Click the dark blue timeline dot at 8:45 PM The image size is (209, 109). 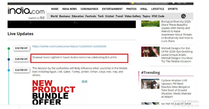click(x=9, y=59)
